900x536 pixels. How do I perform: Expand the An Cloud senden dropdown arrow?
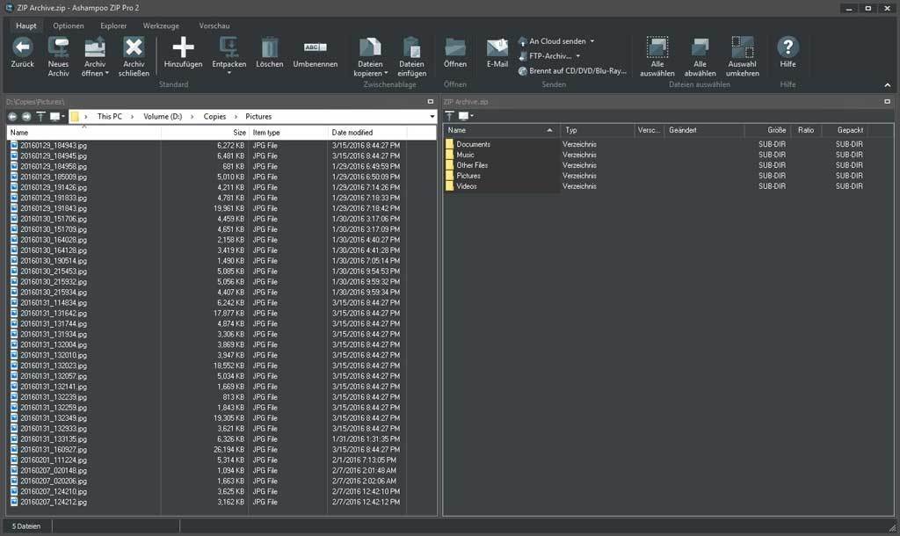pos(592,41)
